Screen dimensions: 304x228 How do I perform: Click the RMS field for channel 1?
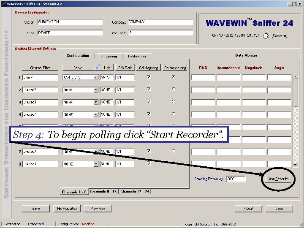[203, 78]
